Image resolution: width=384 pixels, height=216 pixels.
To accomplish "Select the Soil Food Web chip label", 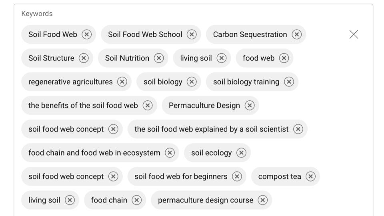I will point(53,34).
